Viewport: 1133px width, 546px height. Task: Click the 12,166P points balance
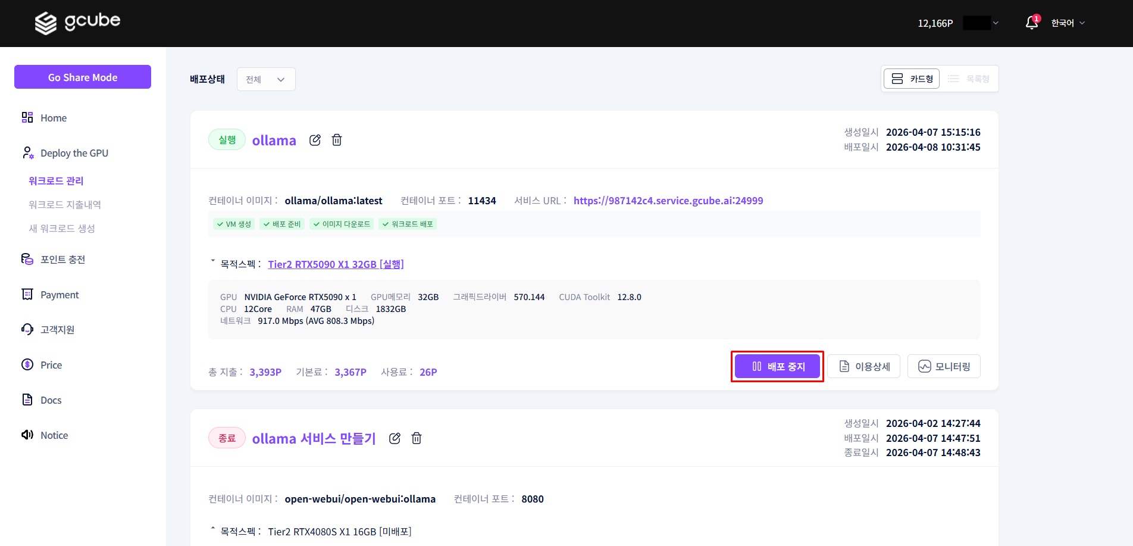(x=935, y=23)
